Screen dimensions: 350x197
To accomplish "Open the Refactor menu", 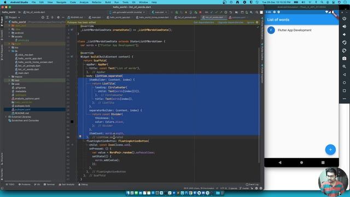I will [x=97, y=2].
